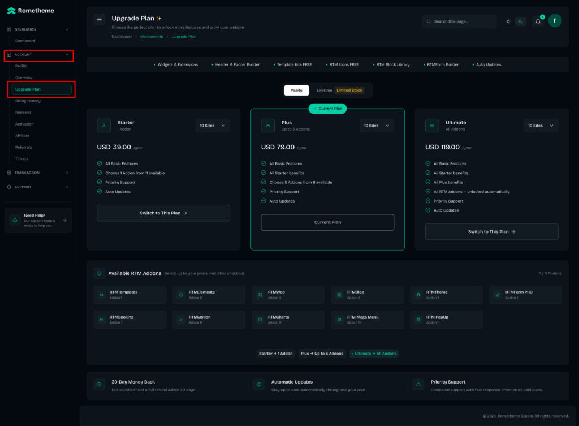The image size is (579, 426).
Task: Expand the Transaction sidebar section
Action: (x=38, y=173)
